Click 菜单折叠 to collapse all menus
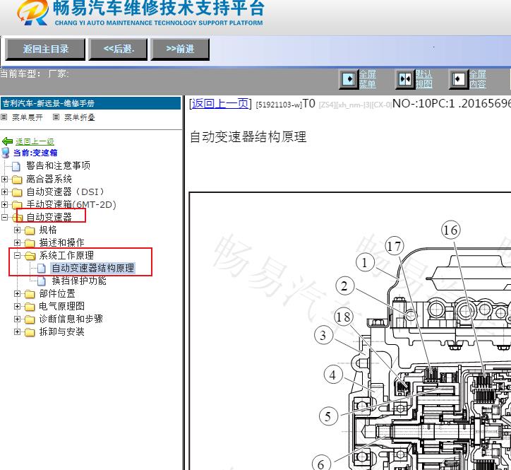 point(80,117)
